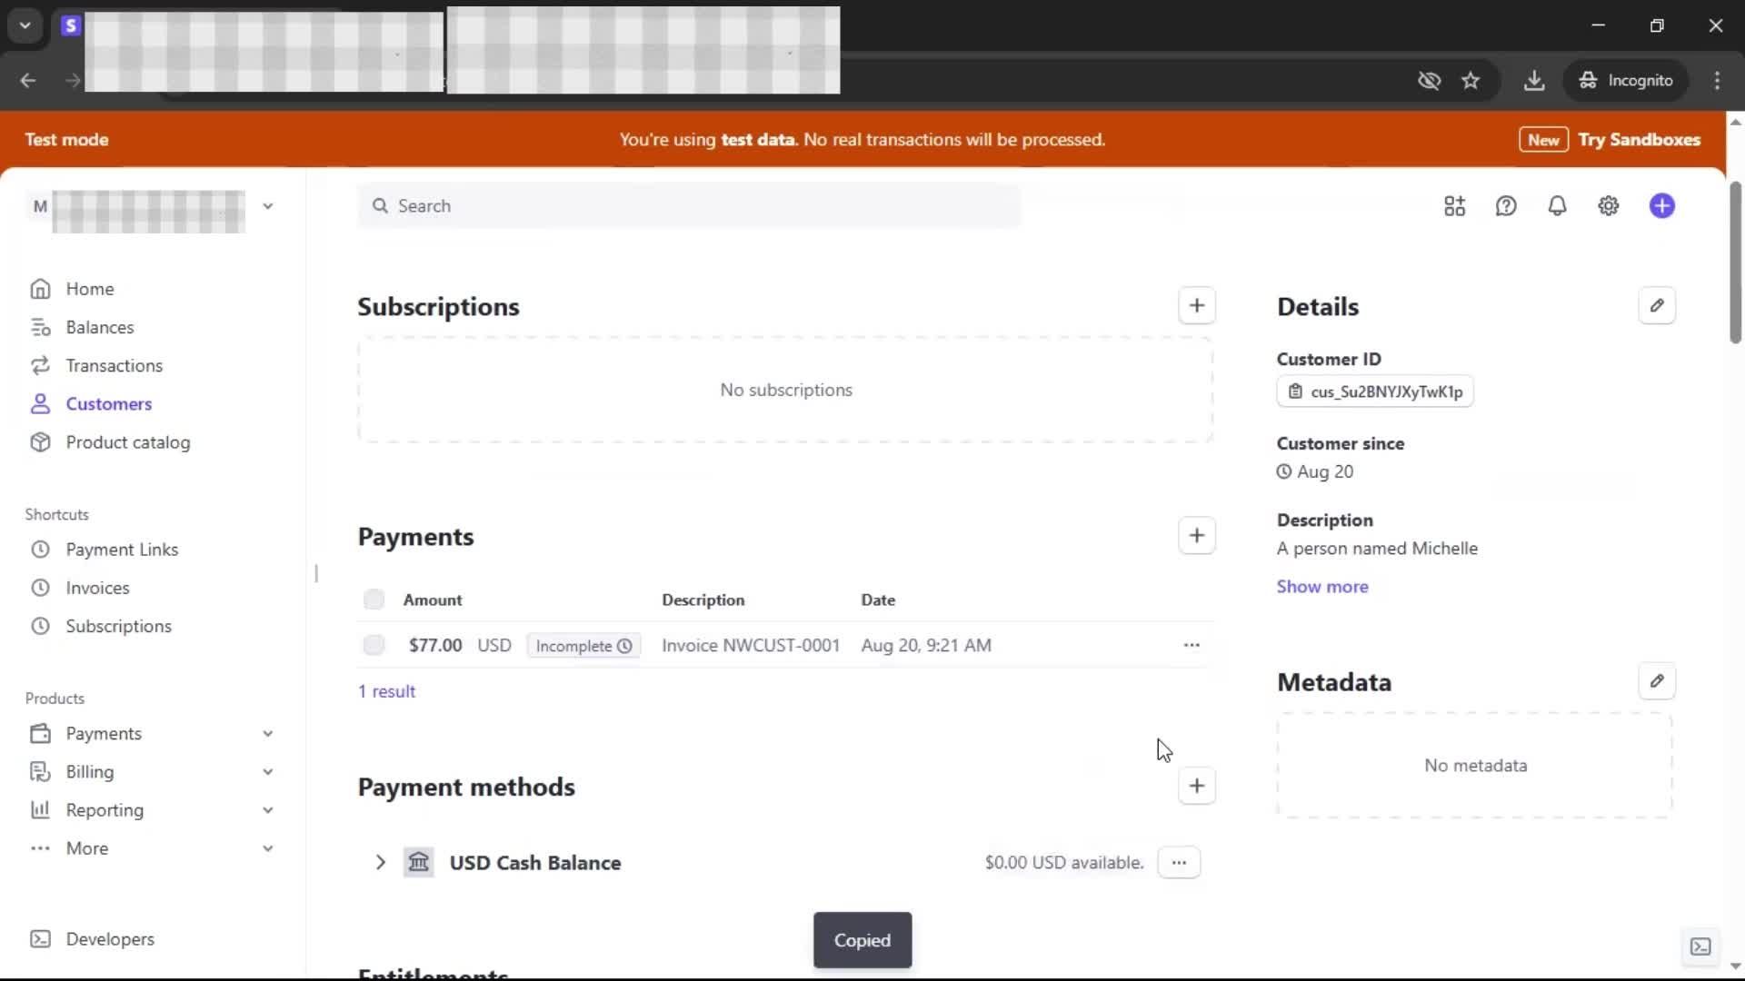The image size is (1745, 981).
Task: Click the Show more link
Action: click(x=1321, y=587)
